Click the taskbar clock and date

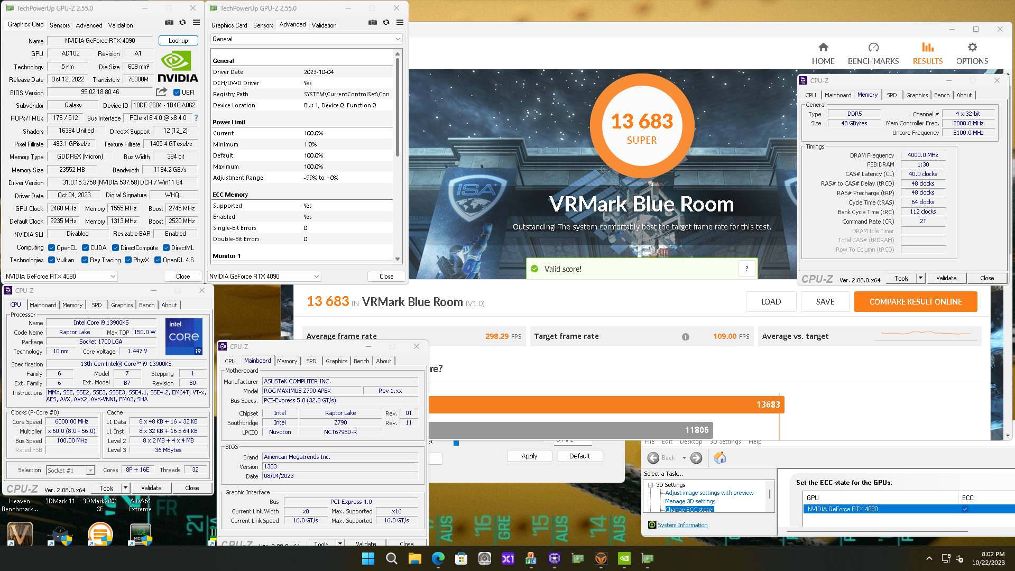[988, 558]
